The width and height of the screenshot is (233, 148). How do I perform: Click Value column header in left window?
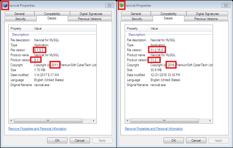click(x=64, y=28)
